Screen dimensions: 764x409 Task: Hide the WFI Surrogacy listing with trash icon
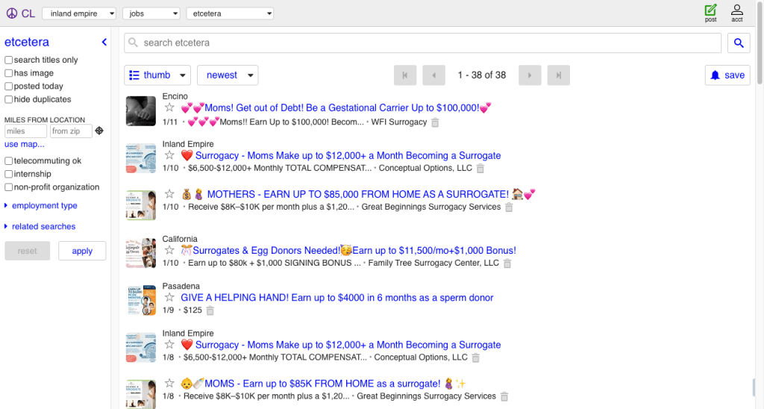(x=435, y=122)
